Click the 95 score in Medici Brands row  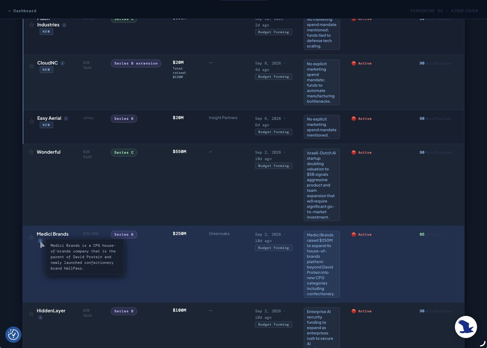(x=422, y=235)
